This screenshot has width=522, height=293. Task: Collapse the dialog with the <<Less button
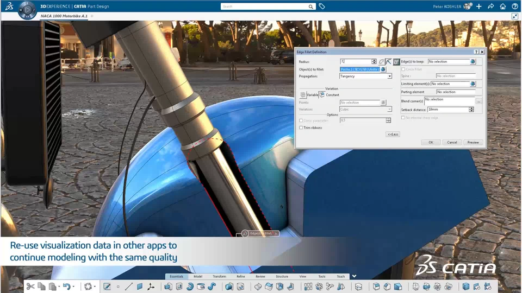[x=393, y=134]
